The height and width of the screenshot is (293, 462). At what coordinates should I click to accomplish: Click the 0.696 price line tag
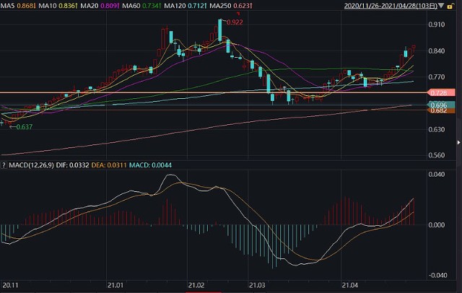point(439,105)
